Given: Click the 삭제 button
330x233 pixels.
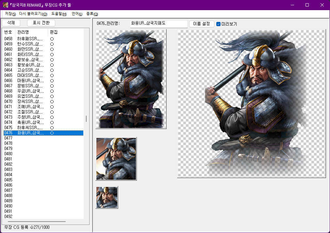Looking at the screenshot, I should [11, 23].
